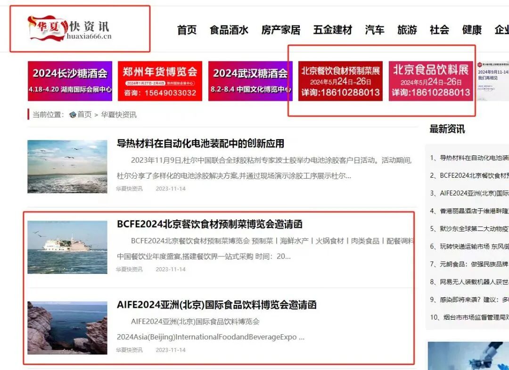This screenshot has width=509, height=370.
Task: Click the rocky coast article thumbnail
Action: coord(67,328)
